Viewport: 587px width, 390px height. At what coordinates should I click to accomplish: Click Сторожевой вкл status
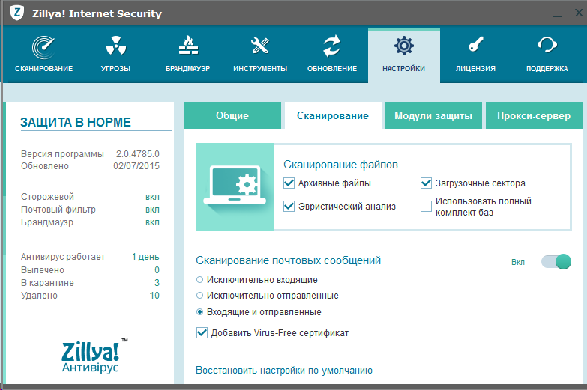152,197
